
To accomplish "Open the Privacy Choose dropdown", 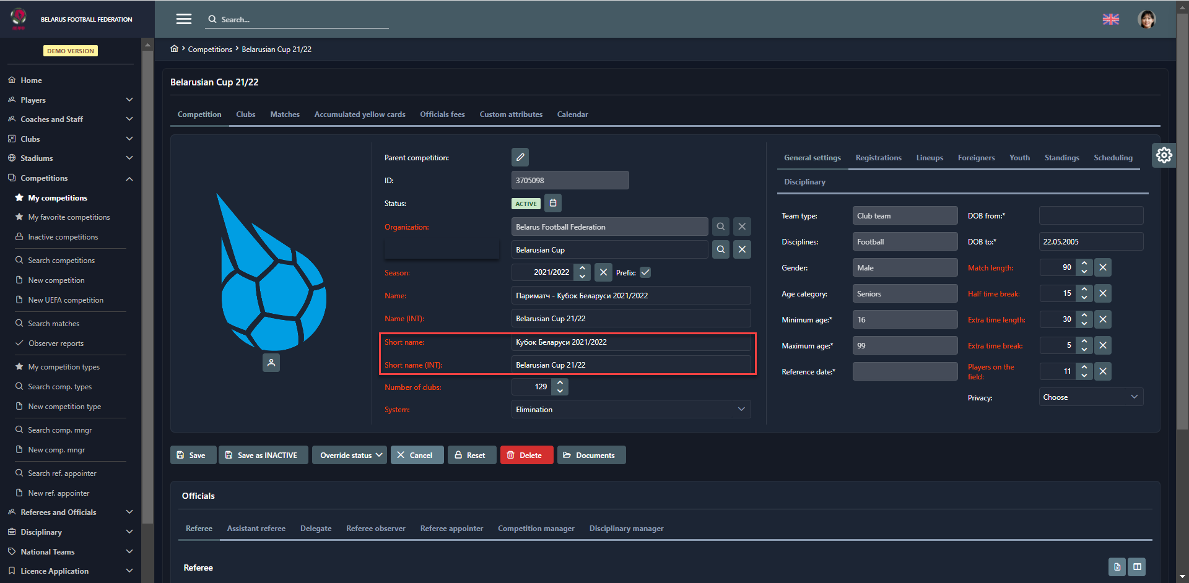I will click(x=1091, y=397).
